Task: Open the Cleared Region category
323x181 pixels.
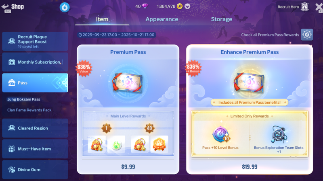Action: [35, 128]
